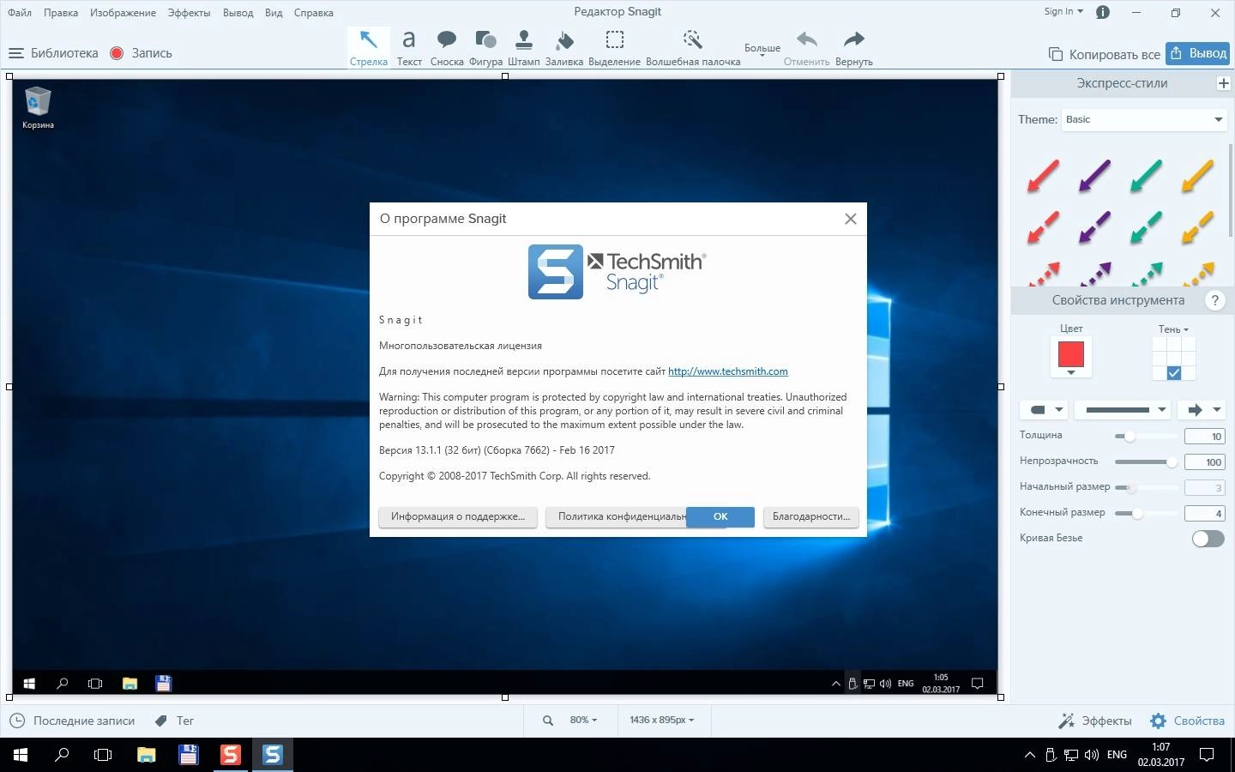The image size is (1235, 772).
Task: Choose the dashed purple arrow style
Action: pyautogui.click(x=1094, y=226)
